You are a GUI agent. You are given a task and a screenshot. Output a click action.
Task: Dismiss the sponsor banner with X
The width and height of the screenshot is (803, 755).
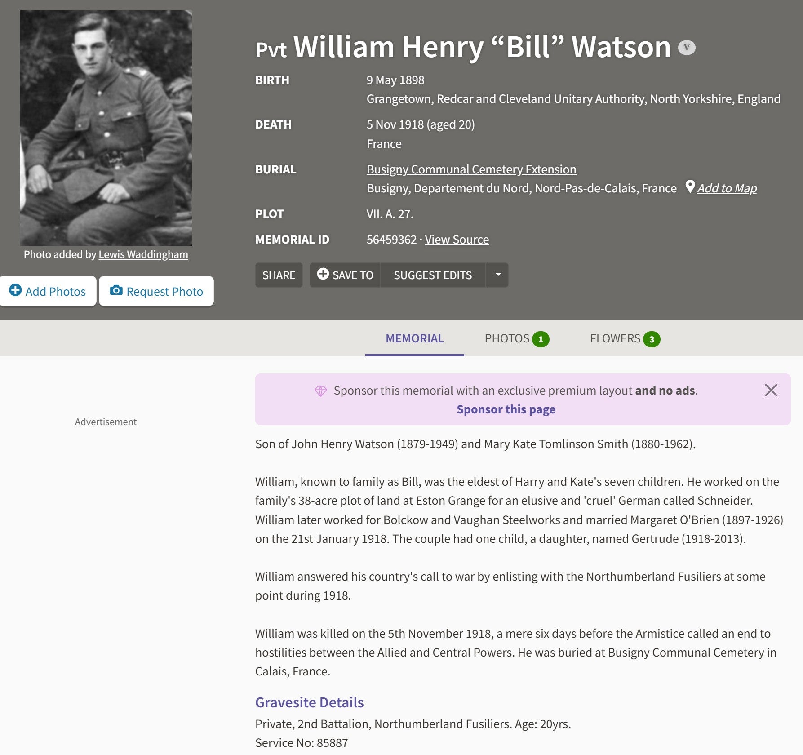click(771, 390)
